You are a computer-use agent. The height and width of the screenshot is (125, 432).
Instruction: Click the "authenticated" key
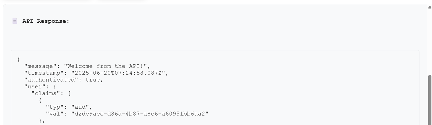tap(51, 80)
